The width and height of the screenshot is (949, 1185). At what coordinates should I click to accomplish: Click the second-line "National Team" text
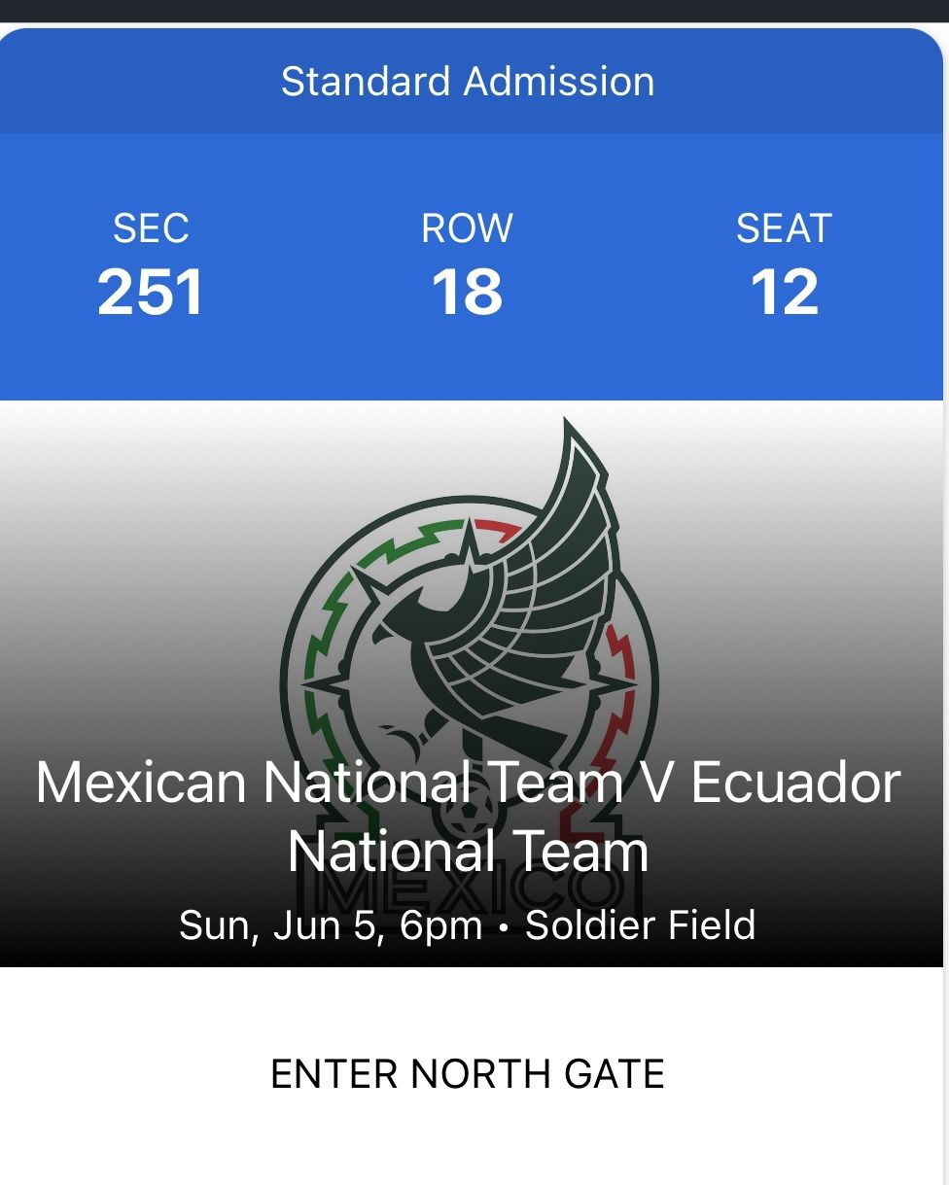coord(468,852)
